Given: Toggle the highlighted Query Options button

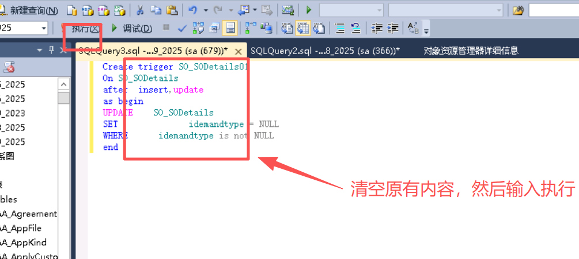Looking at the screenshot, I should point(230,28).
